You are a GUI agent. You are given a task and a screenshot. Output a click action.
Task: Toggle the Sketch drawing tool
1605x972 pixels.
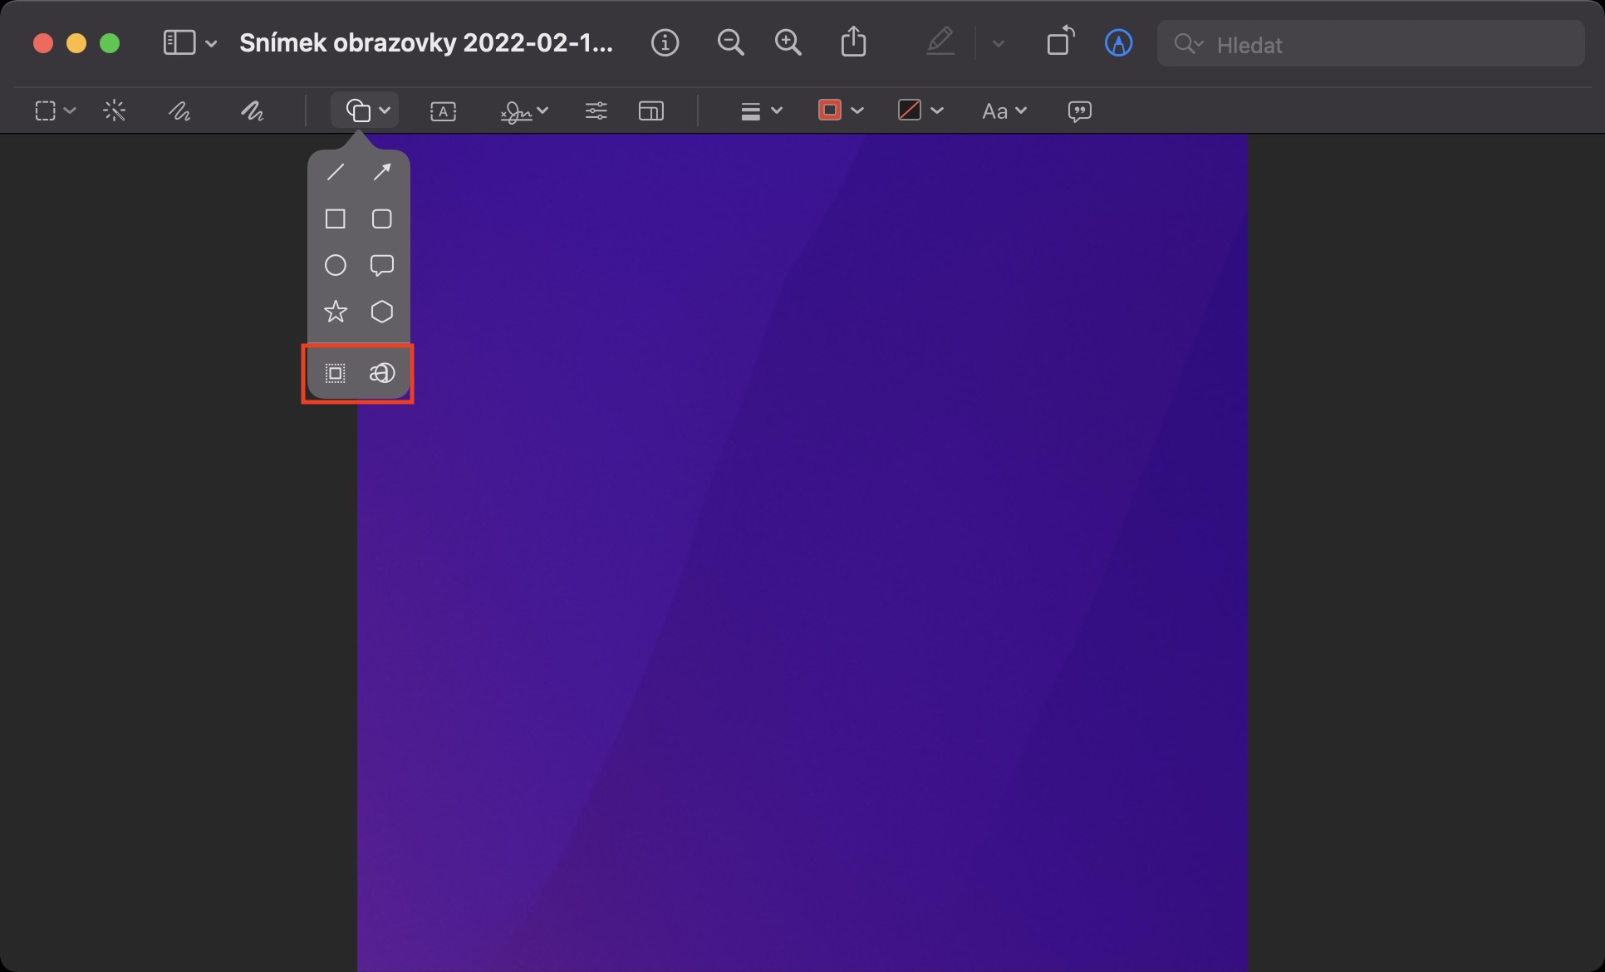pos(179,110)
